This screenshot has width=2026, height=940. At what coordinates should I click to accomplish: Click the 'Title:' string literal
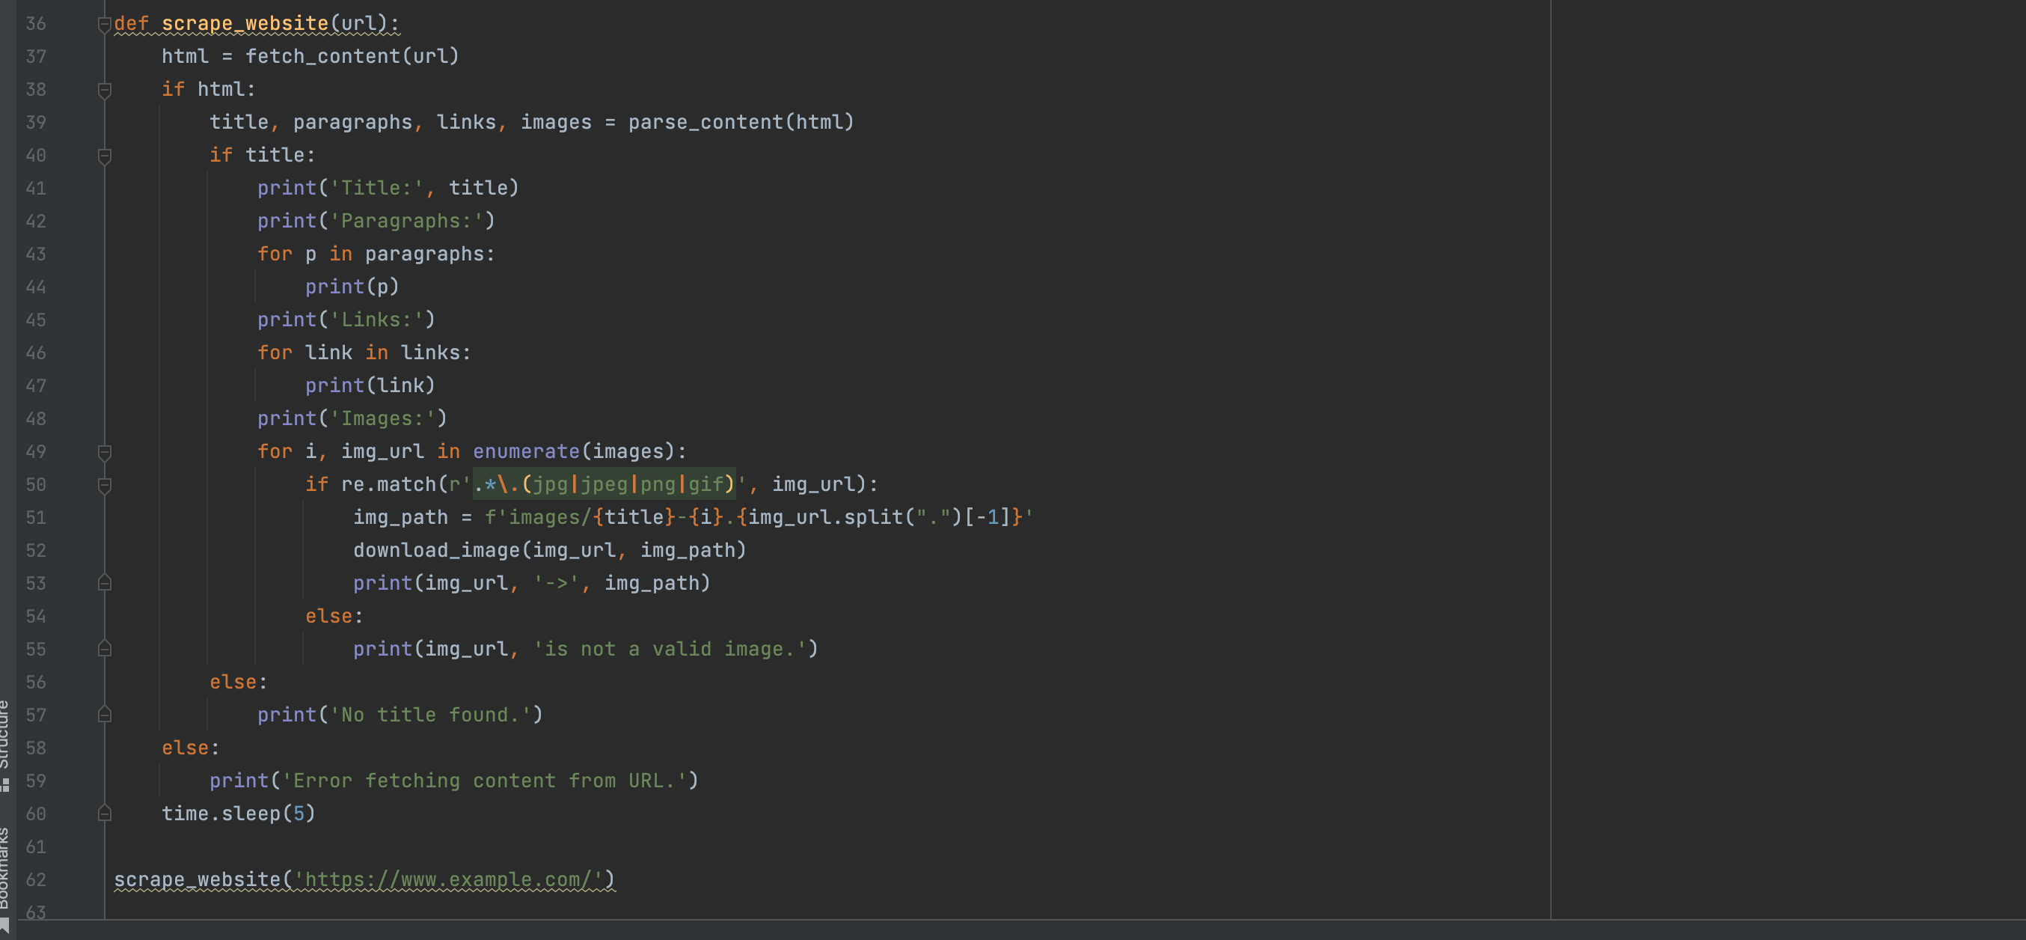tap(377, 188)
